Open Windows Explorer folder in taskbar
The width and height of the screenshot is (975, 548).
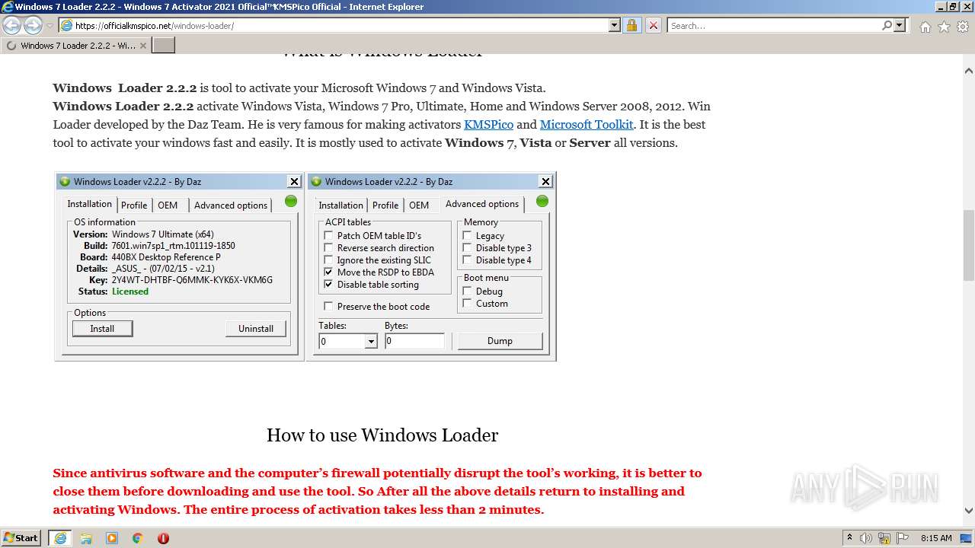coord(86,538)
